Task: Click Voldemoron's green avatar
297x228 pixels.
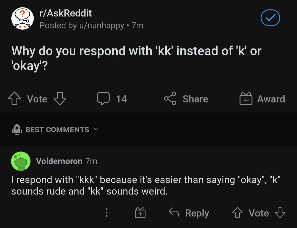Action: click(x=21, y=161)
